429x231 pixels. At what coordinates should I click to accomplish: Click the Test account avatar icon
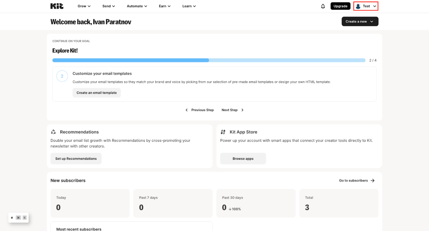[x=359, y=6]
